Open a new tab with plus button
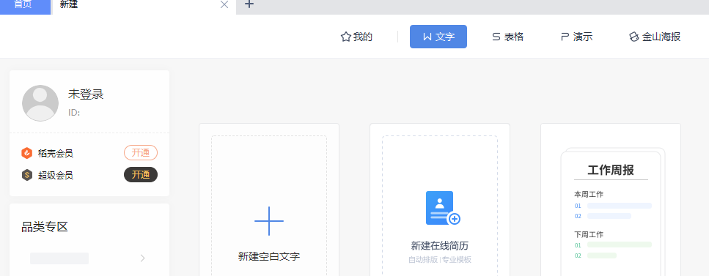Screen dimensions: 709x276 point(249,4)
